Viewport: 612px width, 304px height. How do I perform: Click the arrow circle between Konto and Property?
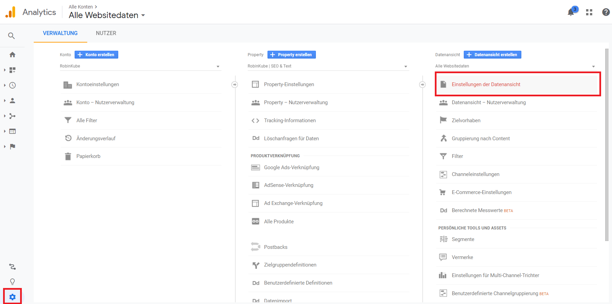pos(235,84)
